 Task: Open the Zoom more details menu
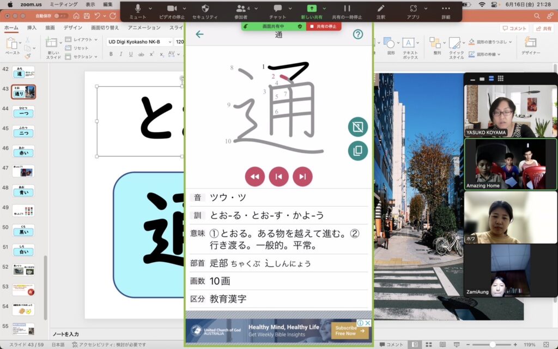pyautogui.click(x=446, y=11)
